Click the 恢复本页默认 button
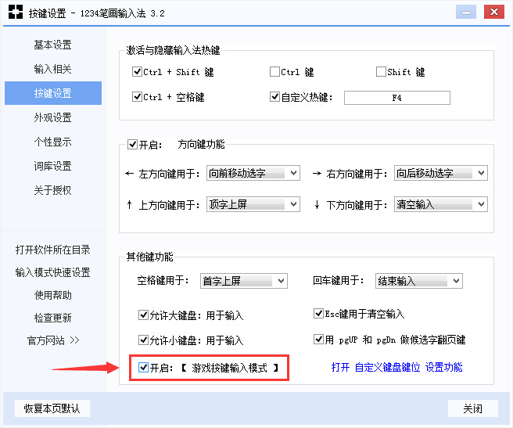 coord(52,408)
